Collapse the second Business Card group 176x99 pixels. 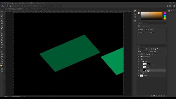[x=140, y=59]
